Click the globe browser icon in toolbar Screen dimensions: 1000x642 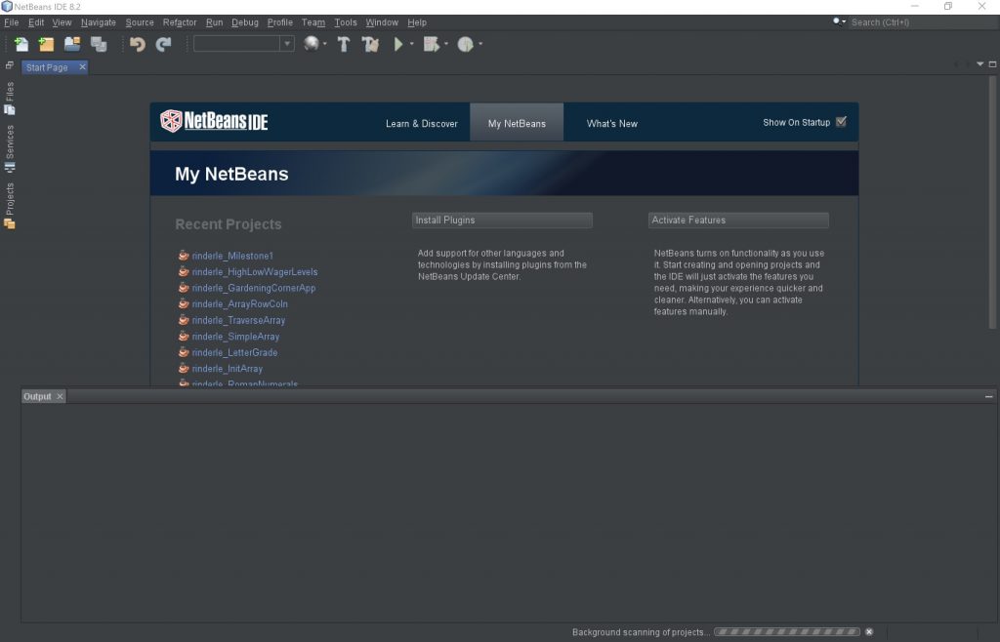click(312, 44)
